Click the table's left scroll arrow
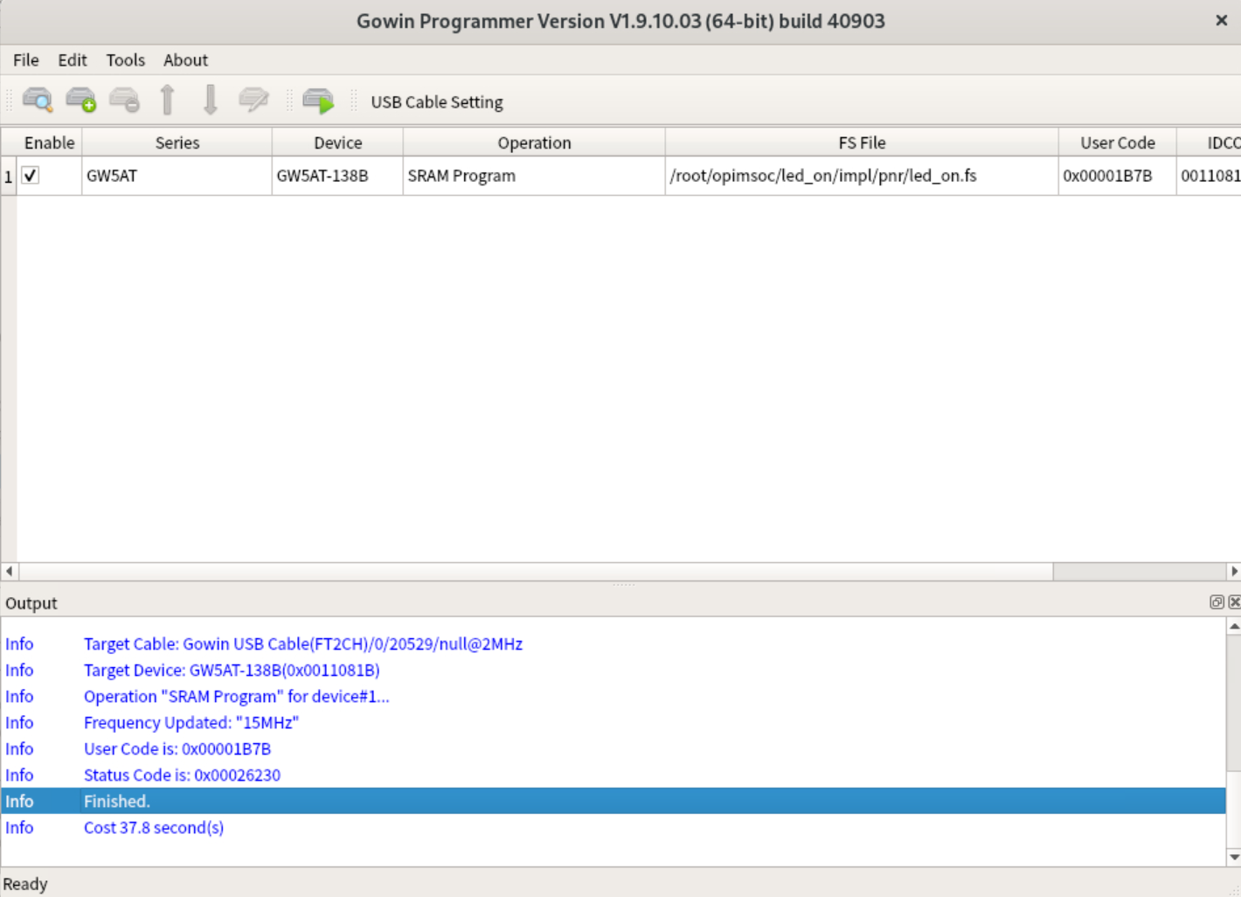This screenshot has width=1241, height=897. 9,571
